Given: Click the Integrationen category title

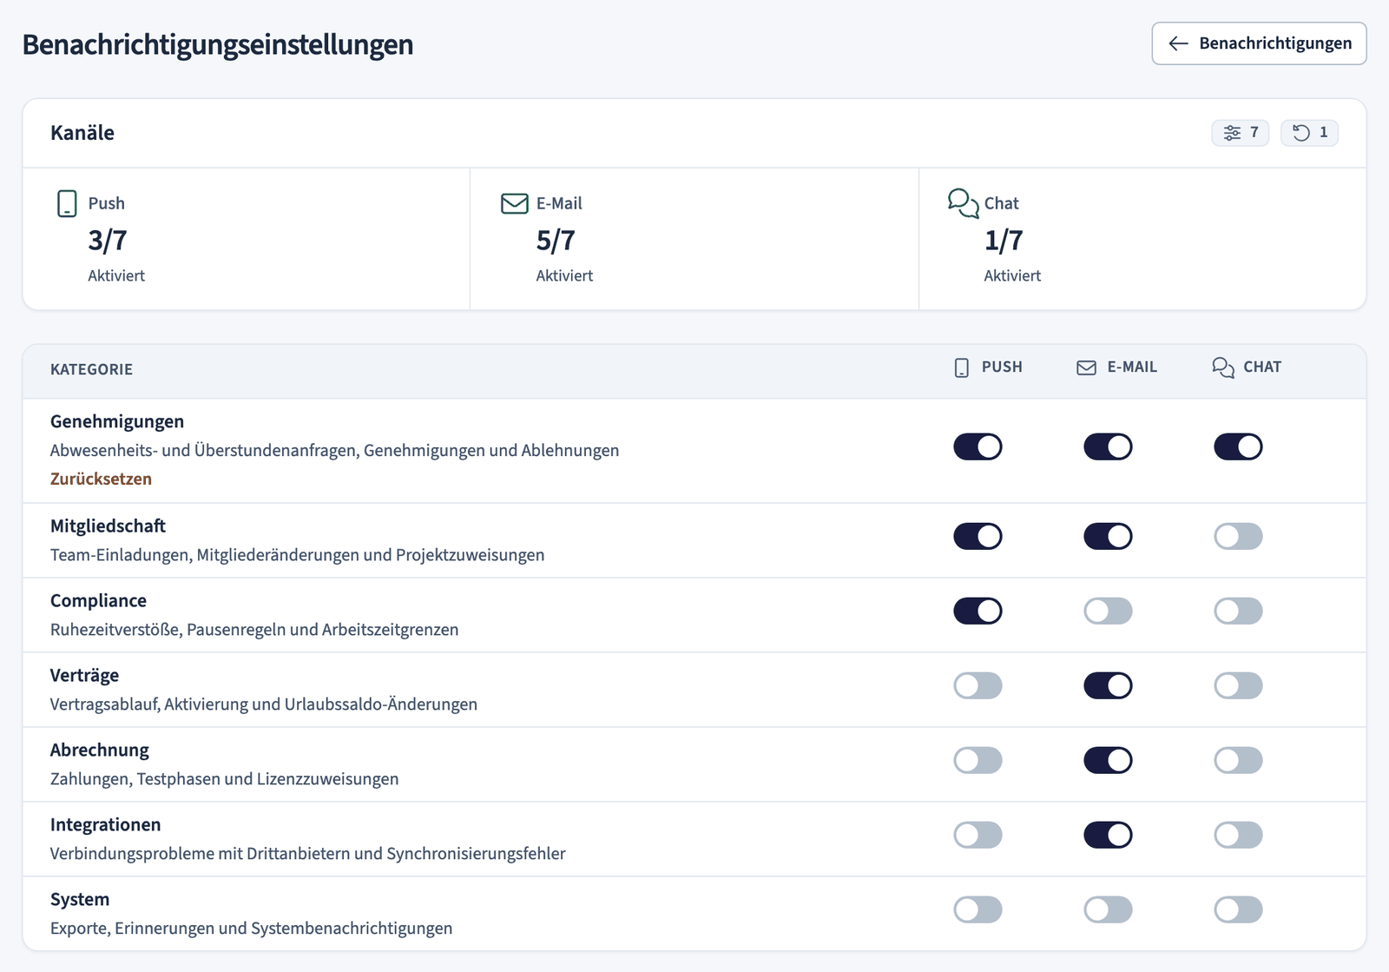Looking at the screenshot, I should click(105, 824).
